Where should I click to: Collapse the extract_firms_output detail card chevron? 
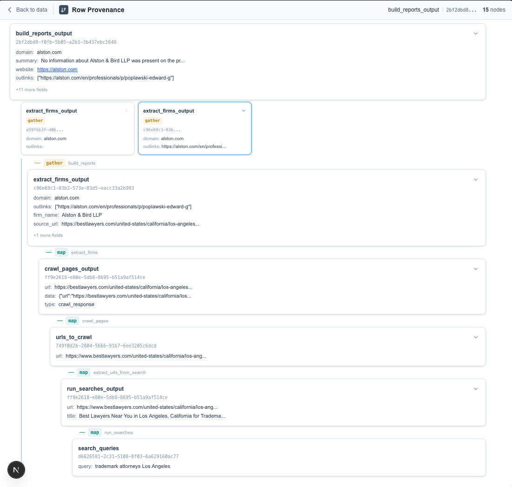point(475,180)
